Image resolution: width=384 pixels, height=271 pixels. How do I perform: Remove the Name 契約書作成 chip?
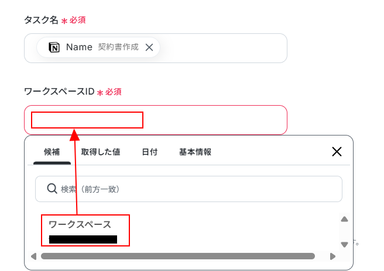149,47
